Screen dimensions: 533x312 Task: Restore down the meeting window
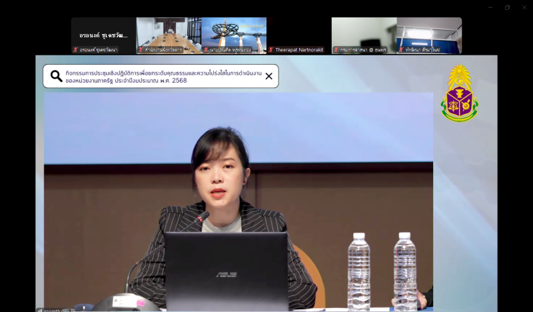507,7
